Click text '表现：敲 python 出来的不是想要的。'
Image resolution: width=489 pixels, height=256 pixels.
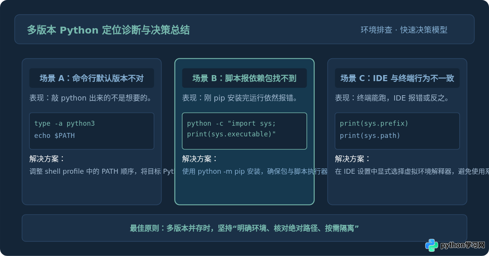pos(91,98)
